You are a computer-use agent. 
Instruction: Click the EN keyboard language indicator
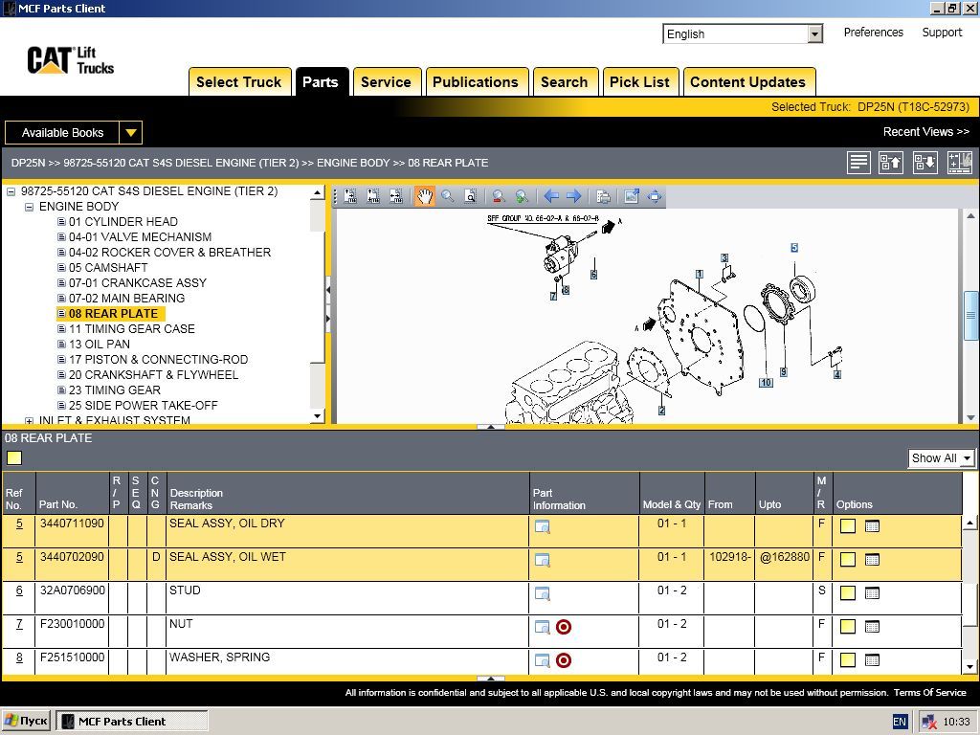(x=900, y=722)
